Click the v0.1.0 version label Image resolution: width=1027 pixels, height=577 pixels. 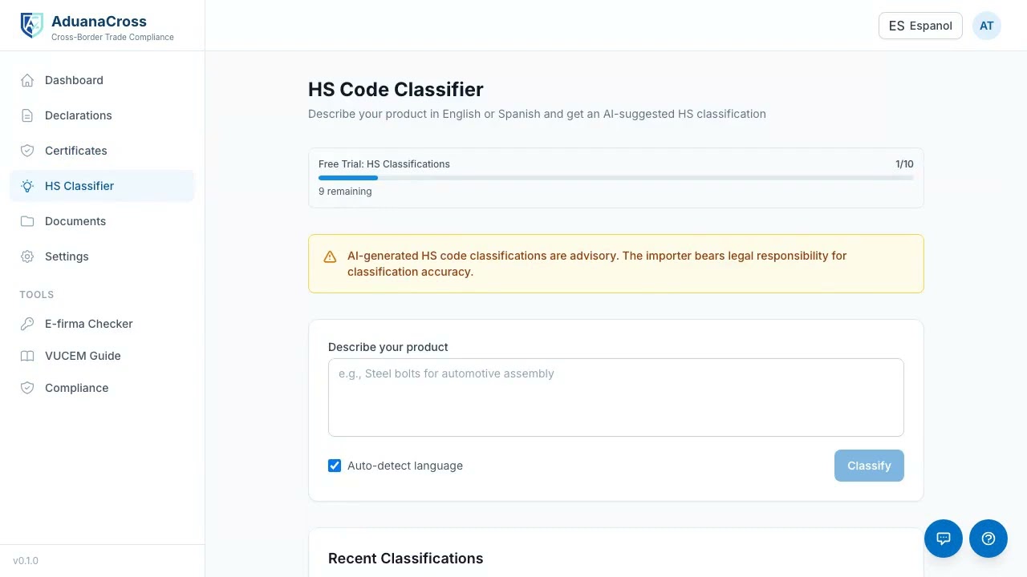point(26,561)
